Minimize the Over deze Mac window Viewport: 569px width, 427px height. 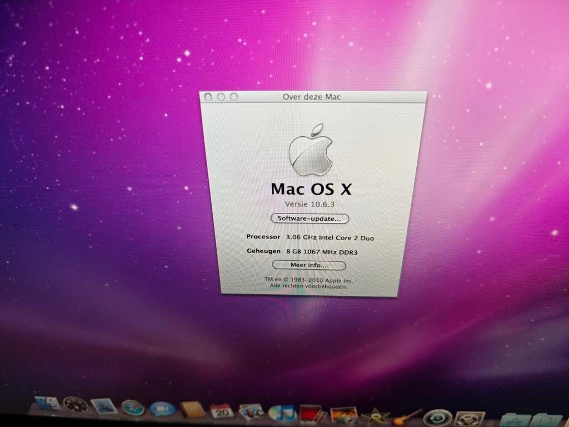(221, 97)
